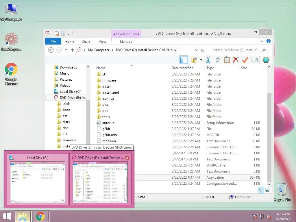Open the File menu tab
Screen dimensions: 296x222
[53, 41]
